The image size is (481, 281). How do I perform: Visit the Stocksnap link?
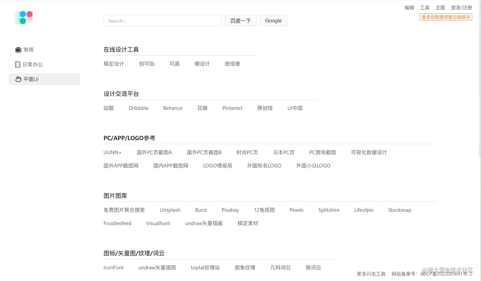tap(400, 210)
